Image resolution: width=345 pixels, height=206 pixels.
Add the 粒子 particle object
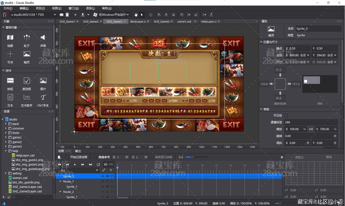click(27, 38)
